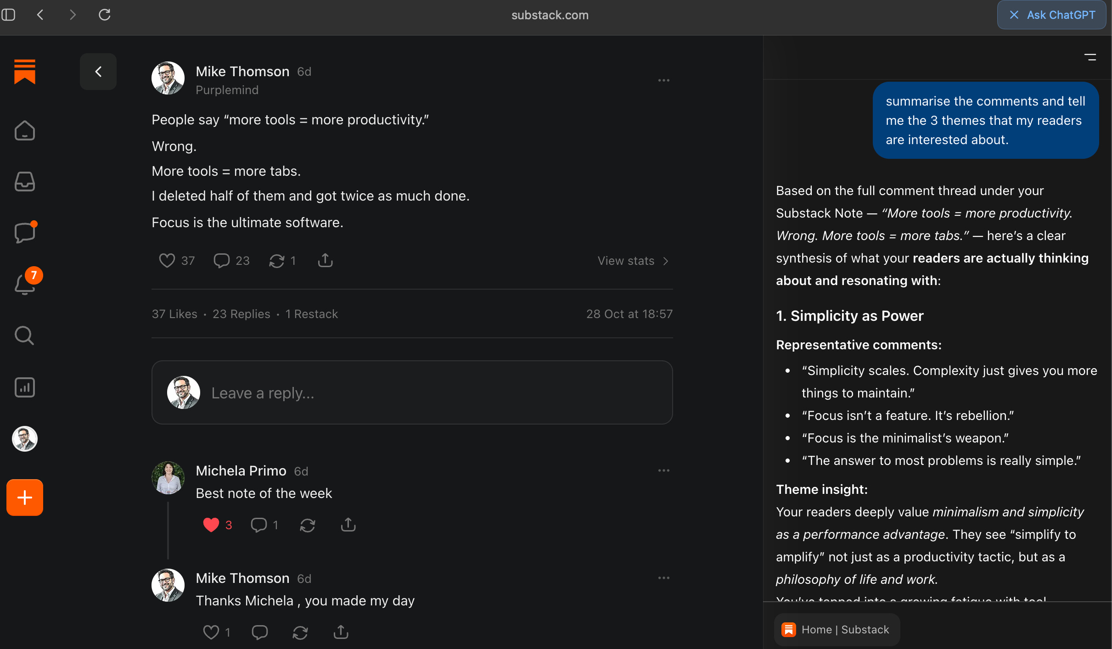Screen dimensions: 1112x649
Task: Unlike Michela Primo's comment heart
Action: (x=211, y=525)
